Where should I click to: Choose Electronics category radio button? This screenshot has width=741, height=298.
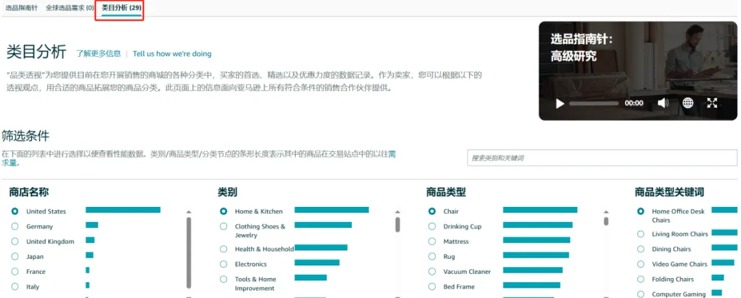pos(224,264)
